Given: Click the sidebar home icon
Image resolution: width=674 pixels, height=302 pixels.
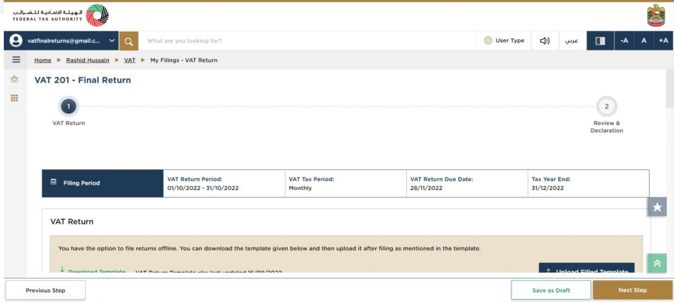Looking at the screenshot, I should point(14,80).
